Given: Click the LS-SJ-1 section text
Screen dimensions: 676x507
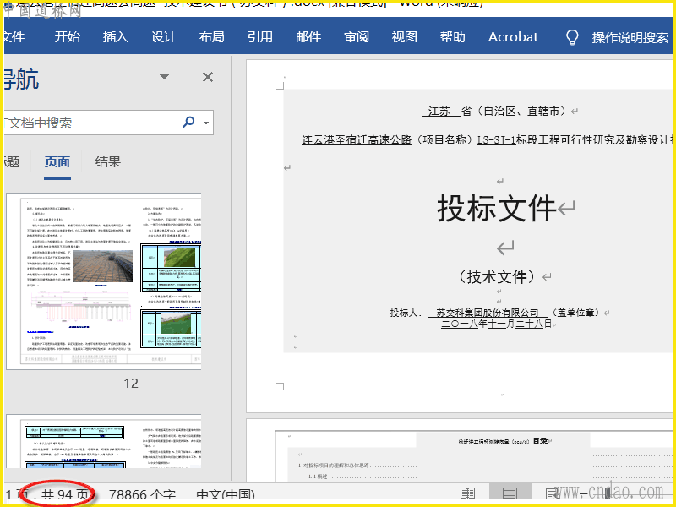Looking at the screenshot, I should click(496, 140).
